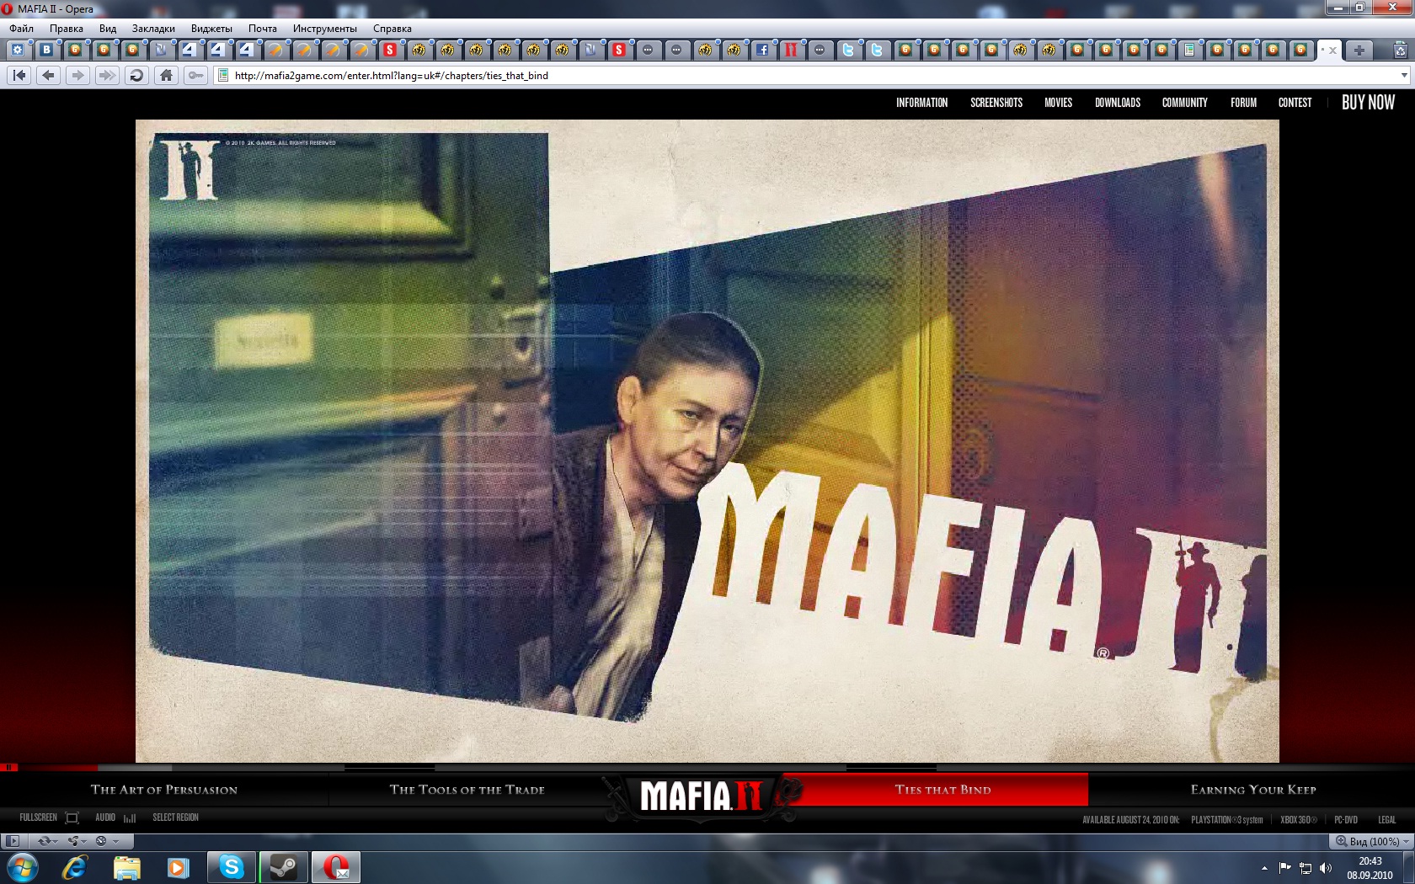Select The Tools of the Trade chapter

click(467, 790)
